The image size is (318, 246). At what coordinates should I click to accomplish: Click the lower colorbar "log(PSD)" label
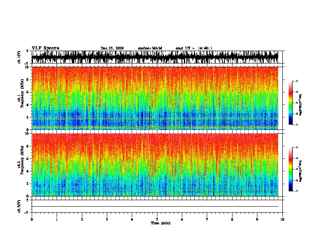point(300,171)
